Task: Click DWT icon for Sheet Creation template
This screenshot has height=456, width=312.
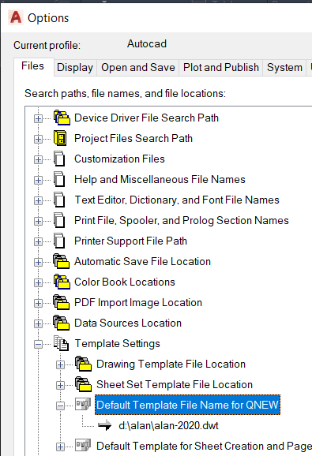Action: (83, 445)
